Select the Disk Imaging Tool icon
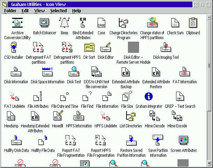The width and height of the screenshot is (213, 168). pyautogui.click(x=166, y=47)
